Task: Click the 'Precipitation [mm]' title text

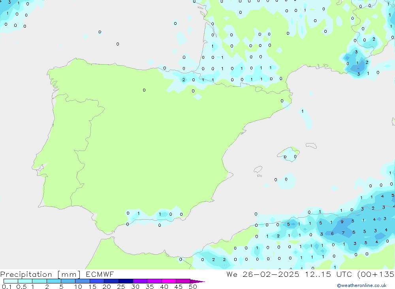Action: point(40,274)
